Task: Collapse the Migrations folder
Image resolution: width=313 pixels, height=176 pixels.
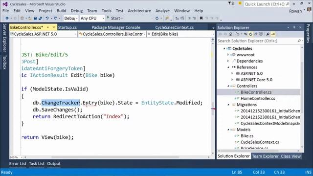Action: (x=228, y=105)
